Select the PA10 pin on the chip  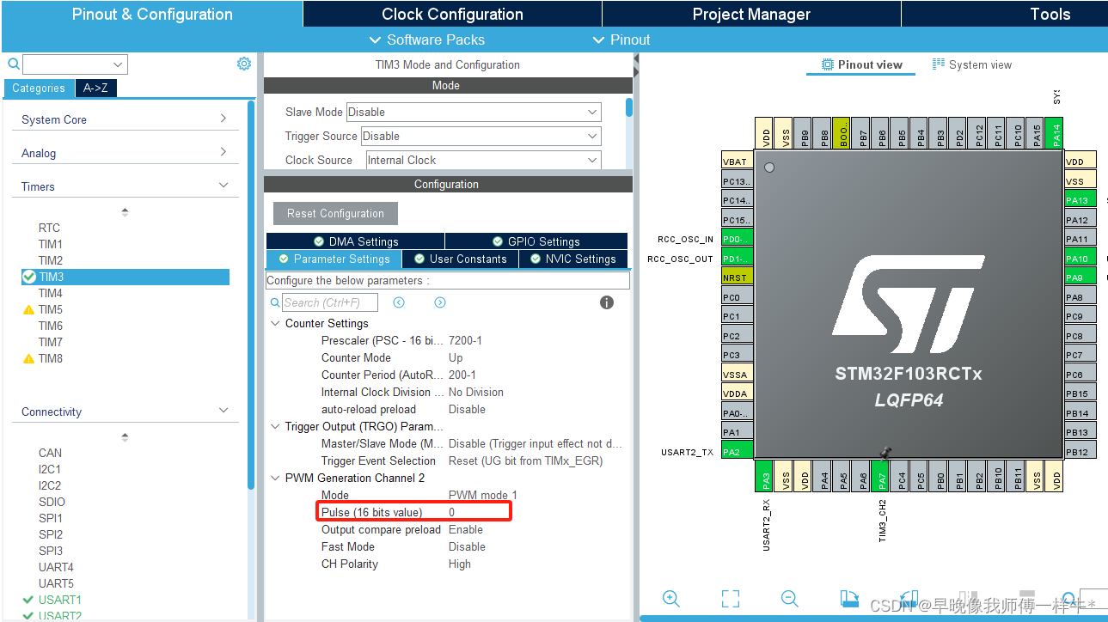pos(1080,258)
